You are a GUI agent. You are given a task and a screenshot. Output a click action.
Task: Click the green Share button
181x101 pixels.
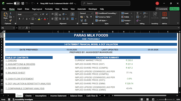coord(174,9)
